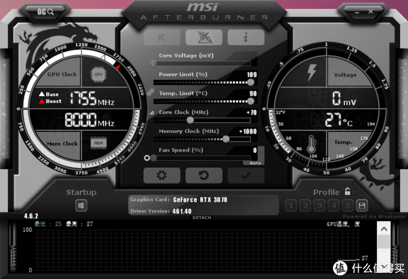The width and height of the screenshot is (408, 279).
Task: Click the 0 mV voltage readout
Action: tap(344, 98)
